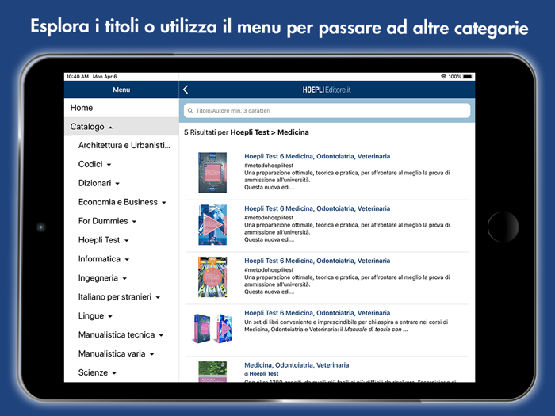This screenshot has width=555, height=416.
Task: Expand the Lingue category
Action: (x=95, y=316)
